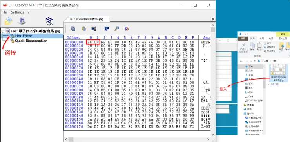Click the Quick Disassembler node icon

12,41
